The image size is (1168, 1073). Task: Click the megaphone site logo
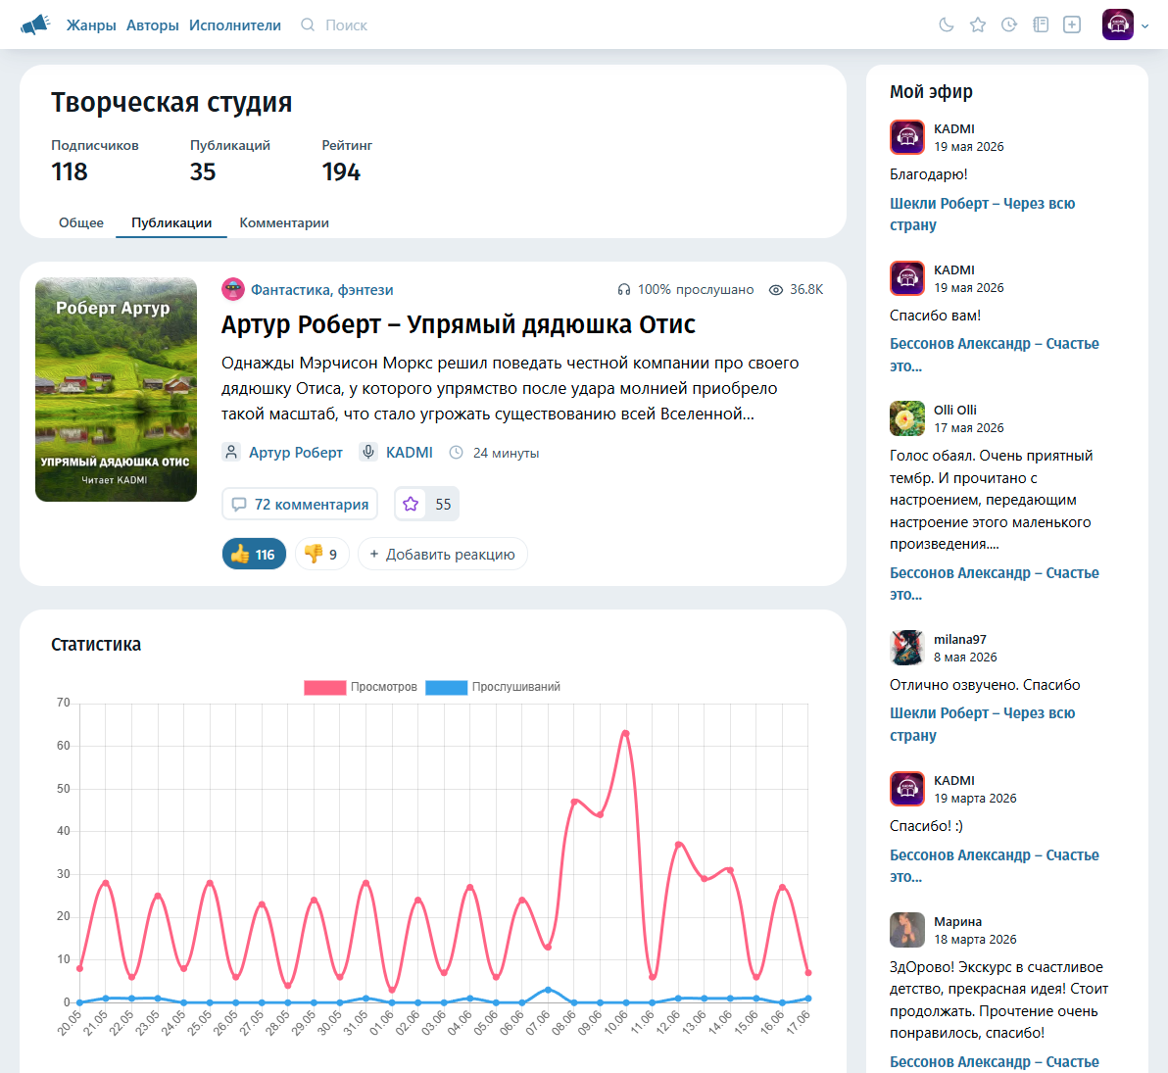(x=35, y=24)
